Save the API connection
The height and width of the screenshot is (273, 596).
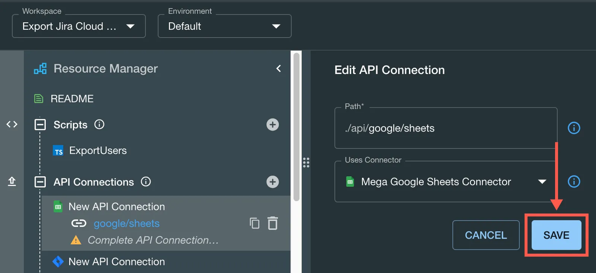[557, 235]
